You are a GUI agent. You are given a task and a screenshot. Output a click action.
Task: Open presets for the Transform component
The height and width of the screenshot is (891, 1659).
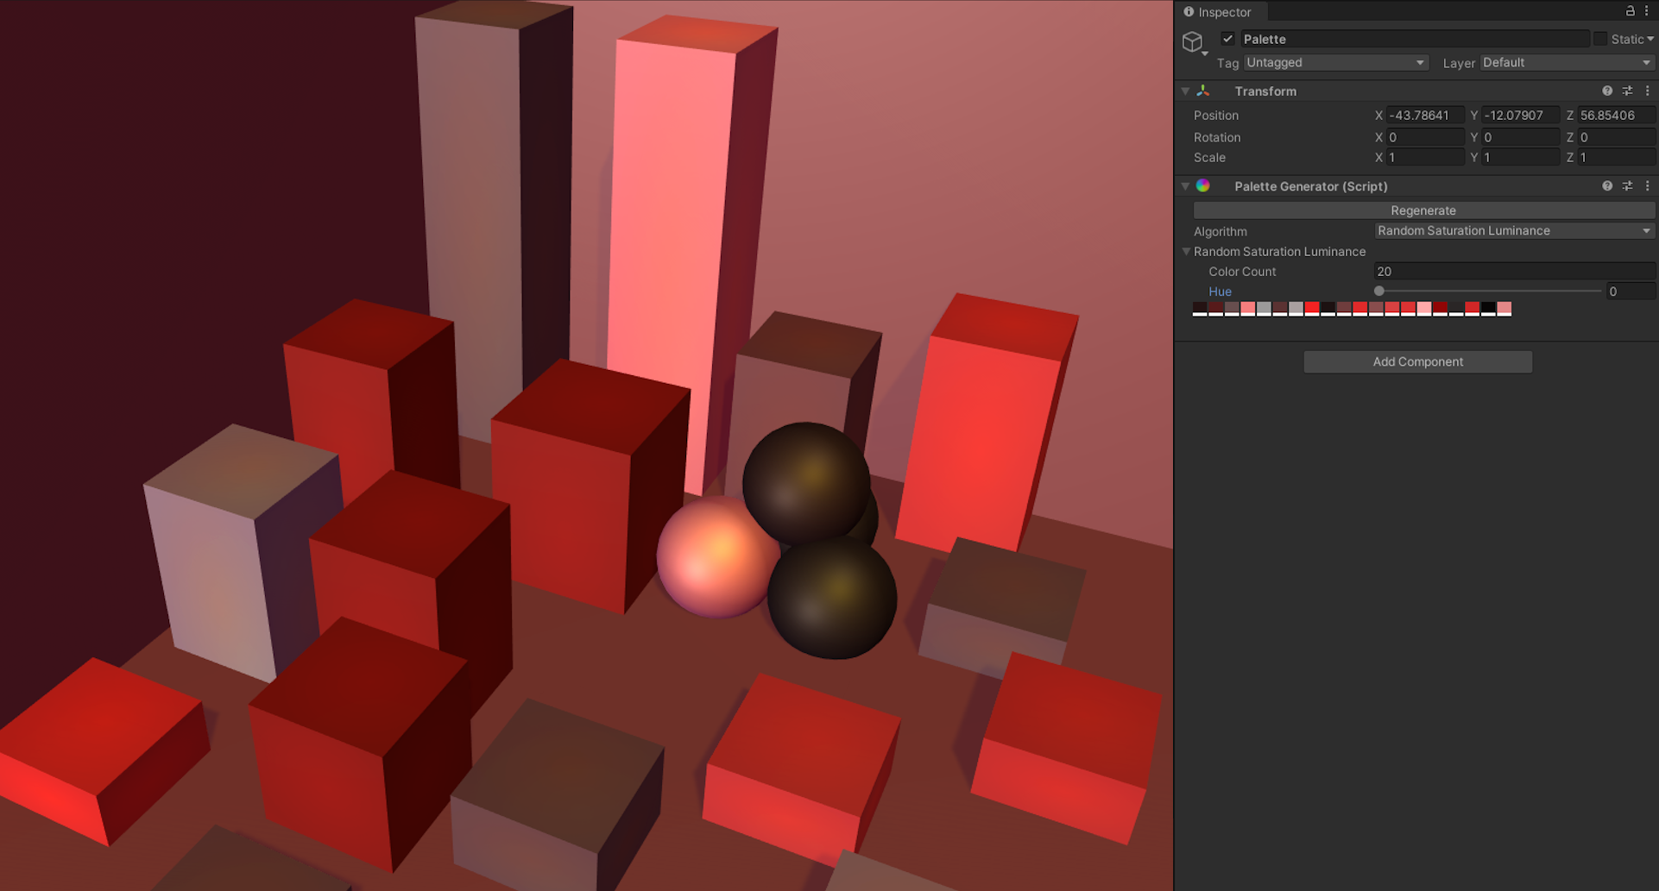(x=1627, y=91)
